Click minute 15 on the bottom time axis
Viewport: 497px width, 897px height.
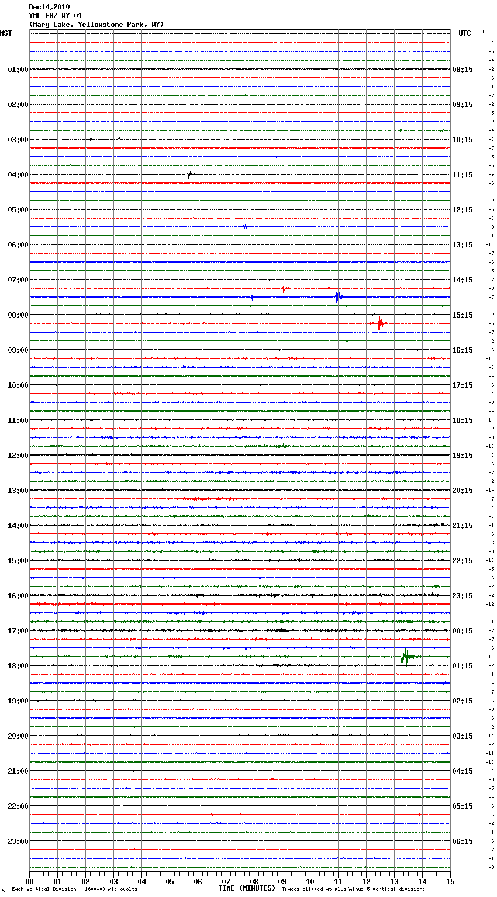click(x=450, y=881)
